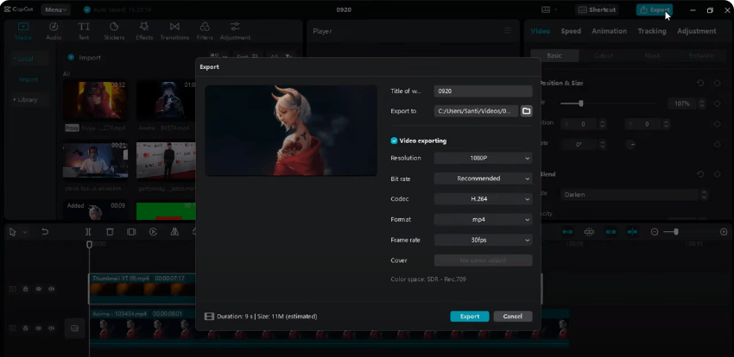Open the Frame rate 30fps dropdown
The height and width of the screenshot is (357, 734).
pyautogui.click(x=483, y=240)
